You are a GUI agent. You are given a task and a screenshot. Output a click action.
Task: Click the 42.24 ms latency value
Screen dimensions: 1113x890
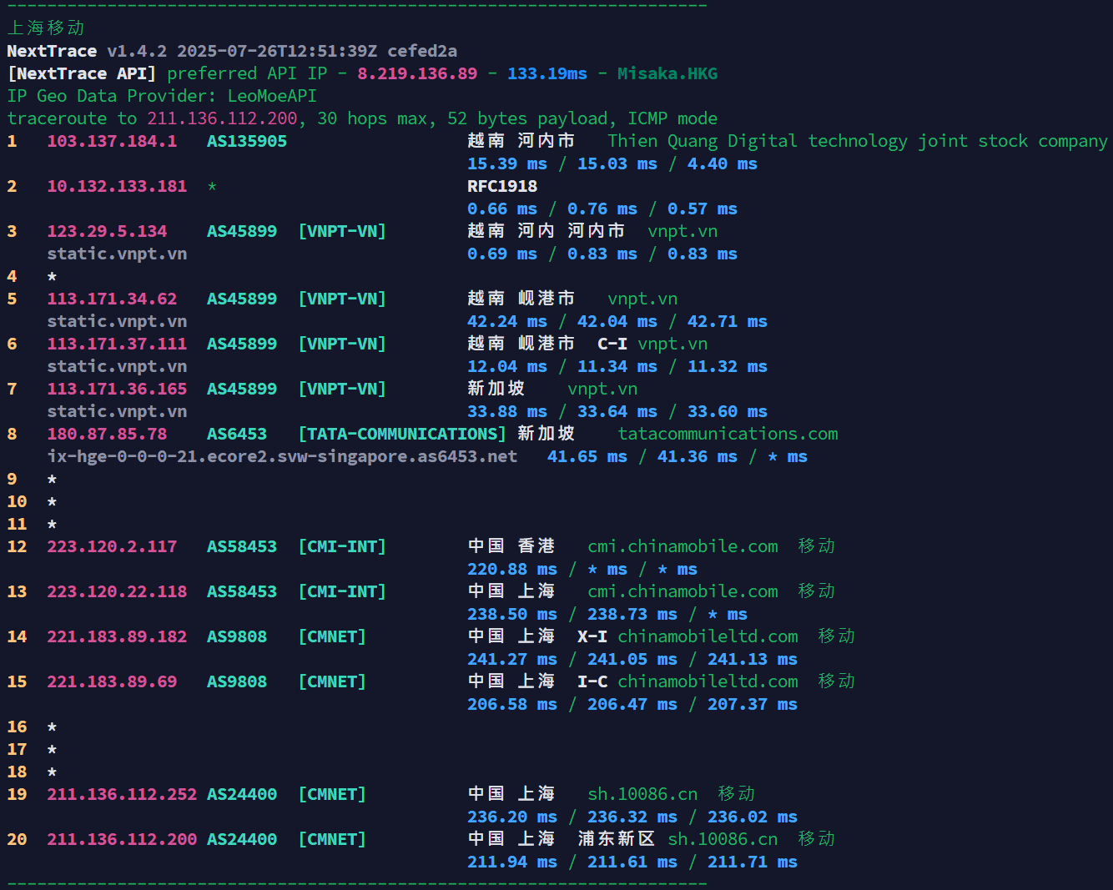pos(507,321)
